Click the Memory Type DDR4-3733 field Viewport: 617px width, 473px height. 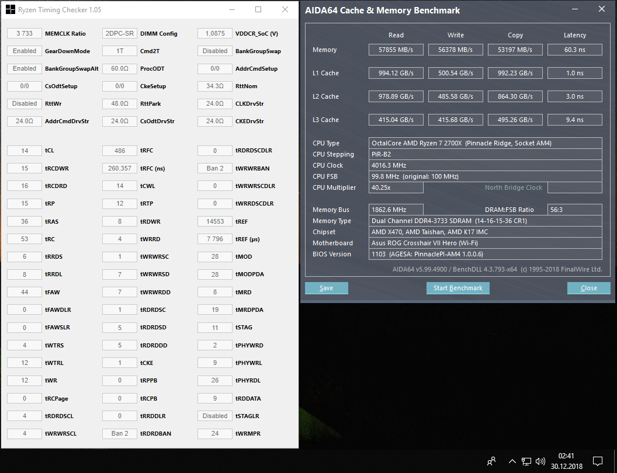coord(485,221)
